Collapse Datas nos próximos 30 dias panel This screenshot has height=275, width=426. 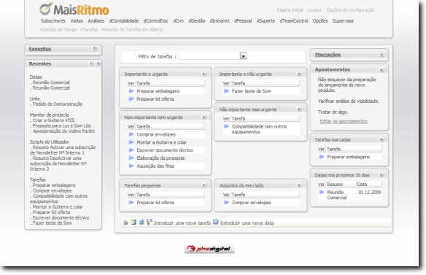382,175
